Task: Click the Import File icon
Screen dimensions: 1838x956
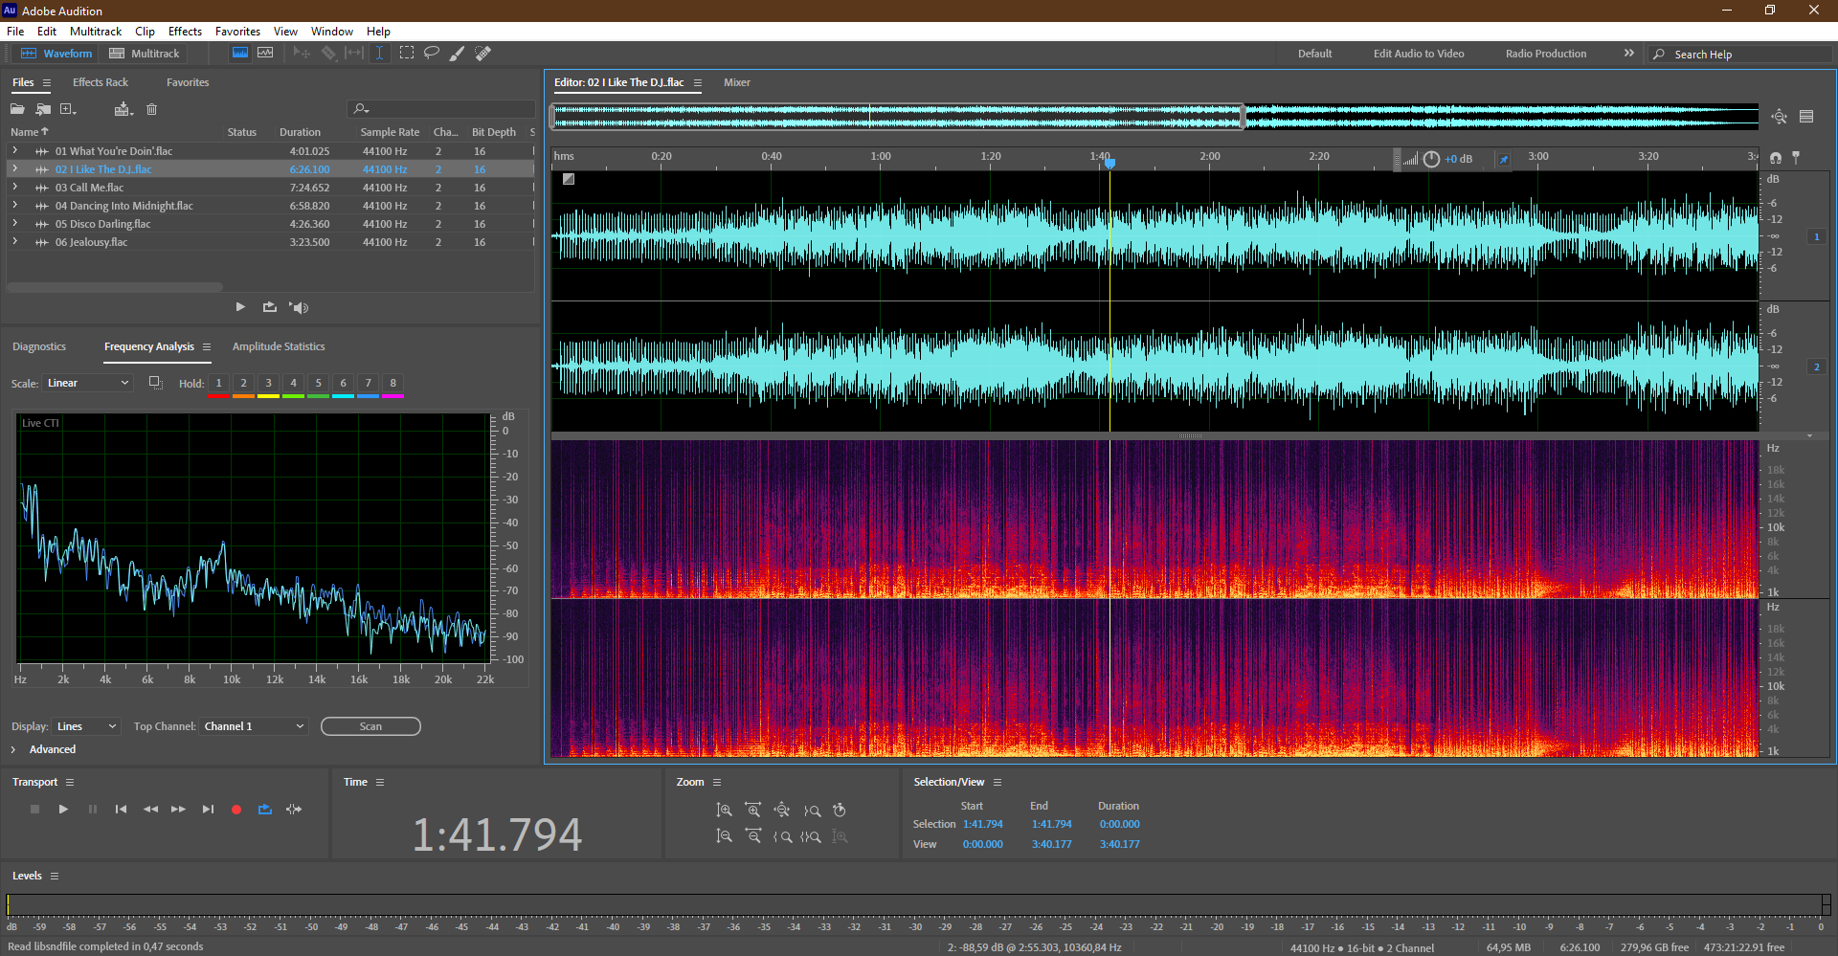Action: [x=43, y=109]
